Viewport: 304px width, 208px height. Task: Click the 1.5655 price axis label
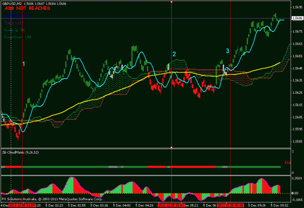point(297,56)
